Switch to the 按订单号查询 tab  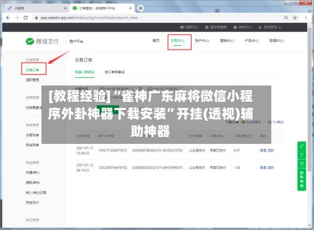pyautogui.click(x=114, y=72)
